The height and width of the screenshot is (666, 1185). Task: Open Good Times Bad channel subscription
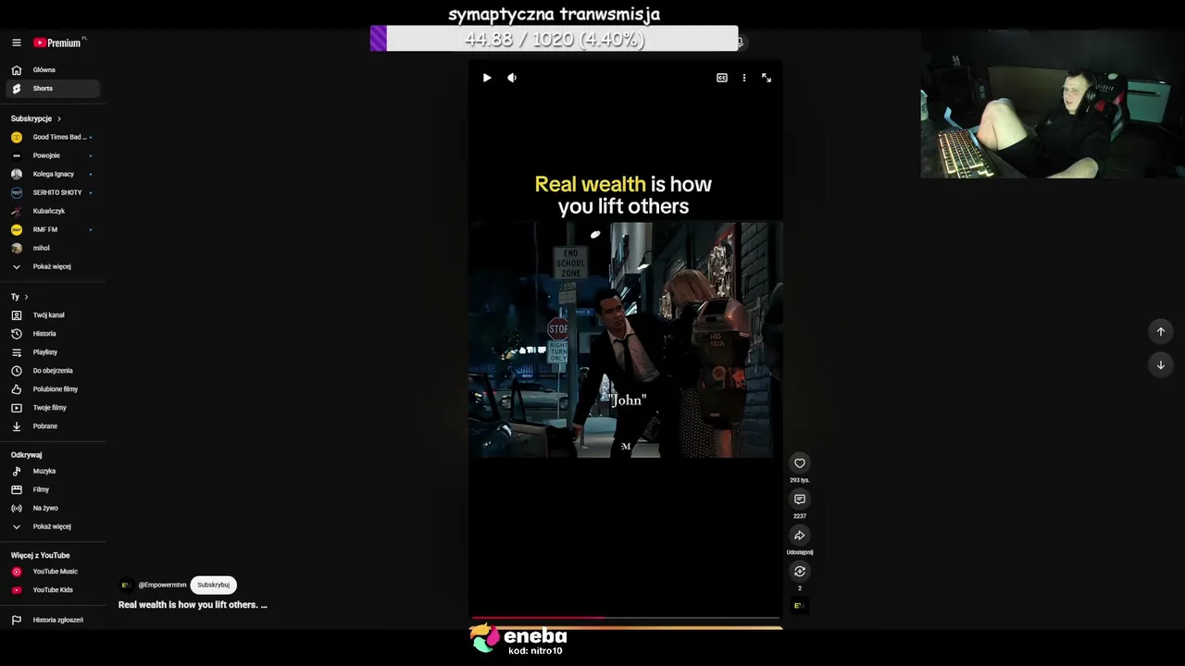coord(53,137)
